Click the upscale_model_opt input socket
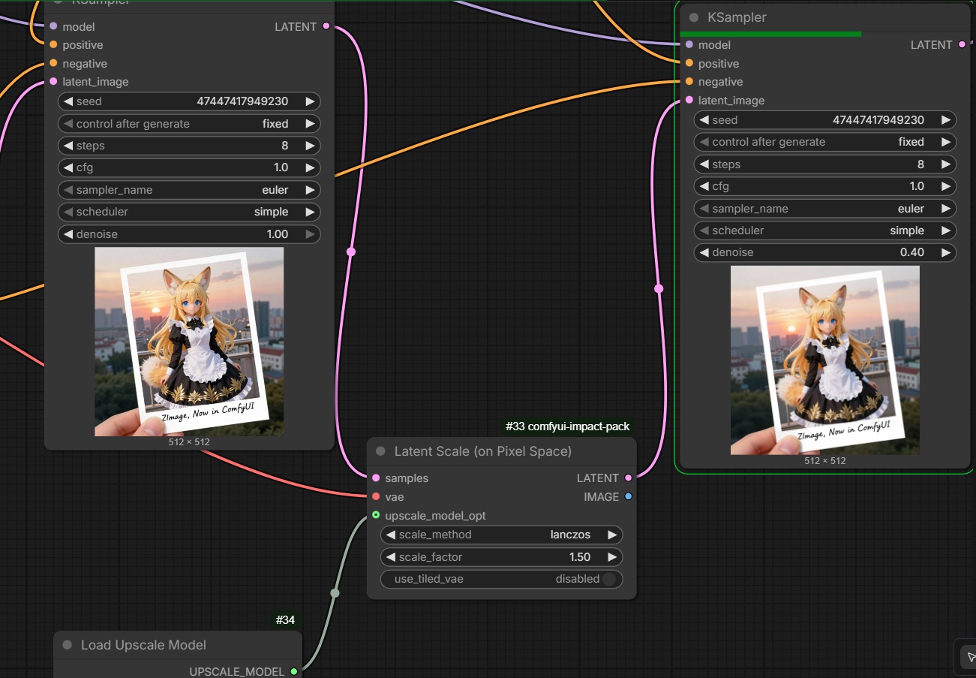Viewport: 976px width, 678px height. (x=376, y=515)
